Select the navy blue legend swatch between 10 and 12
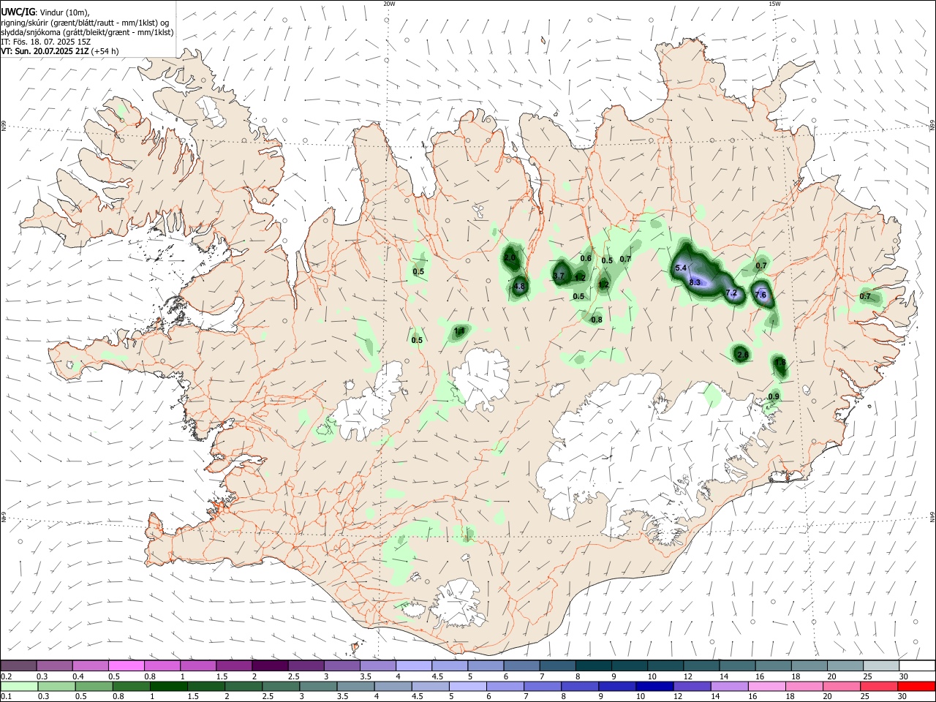Screen dimensions: 936x702 (x=654, y=686)
